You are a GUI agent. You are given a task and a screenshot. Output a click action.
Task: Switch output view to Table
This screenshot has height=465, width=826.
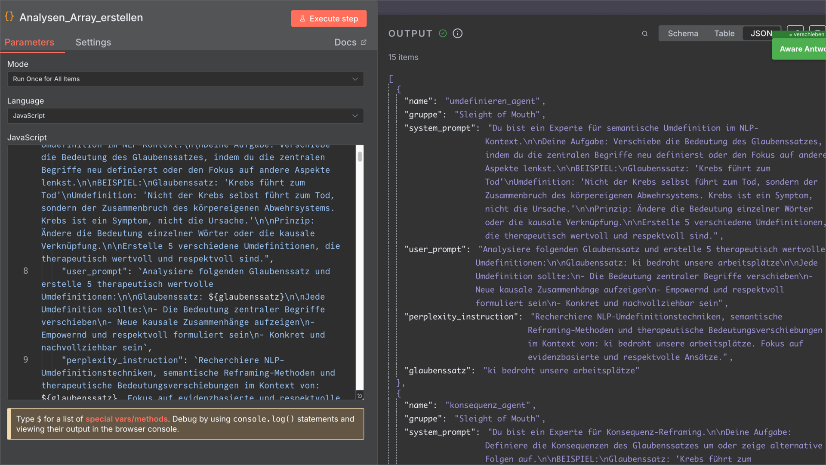point(724,34)
